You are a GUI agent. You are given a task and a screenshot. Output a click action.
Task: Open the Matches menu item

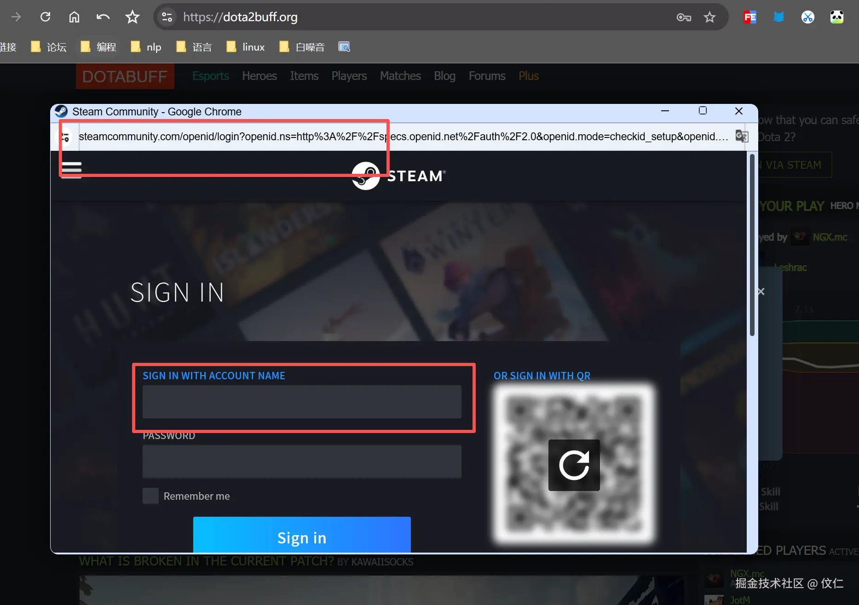pyautogui.click(x=400, y=76)
